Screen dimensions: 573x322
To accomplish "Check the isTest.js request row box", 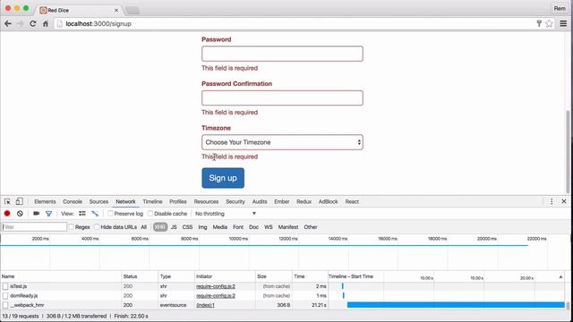I will [5, 286].
